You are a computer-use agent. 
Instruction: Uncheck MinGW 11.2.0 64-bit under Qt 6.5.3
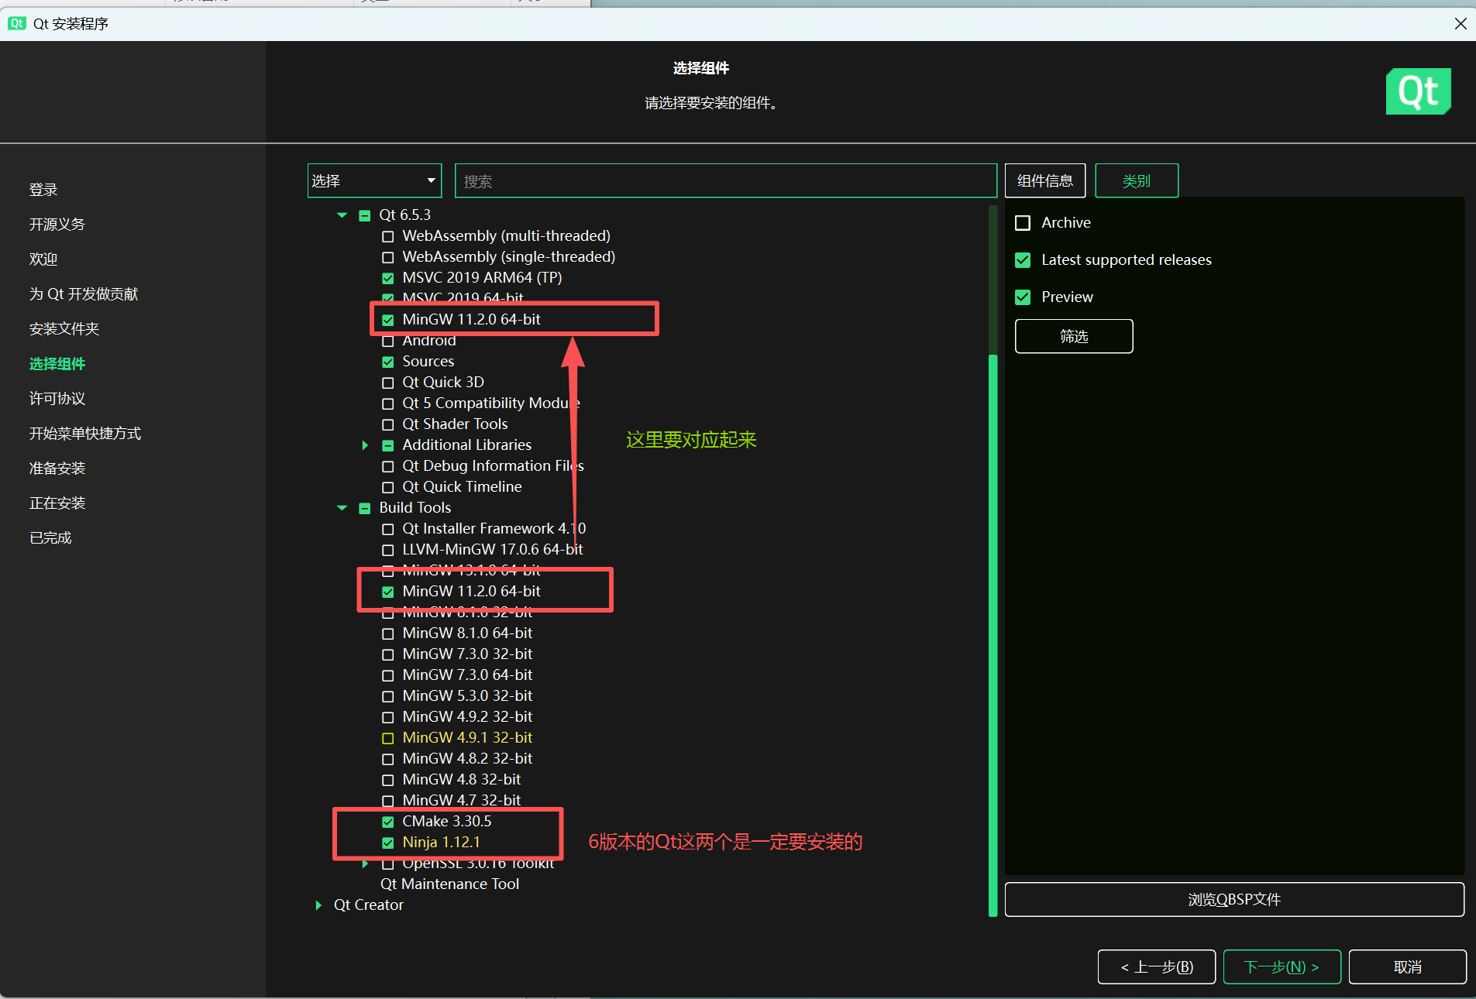click(388, 321)
